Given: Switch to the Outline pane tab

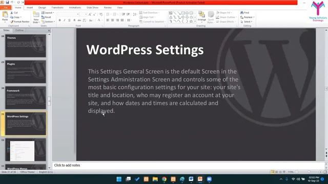Looking at the screenshot, I should pos(19,31).
